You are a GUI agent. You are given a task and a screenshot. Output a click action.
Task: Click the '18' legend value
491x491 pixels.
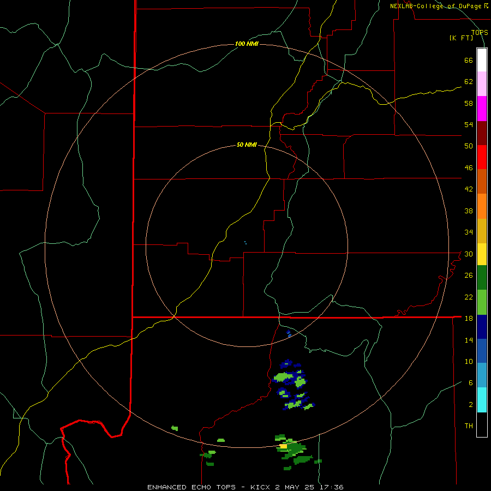tap(469, 318)
